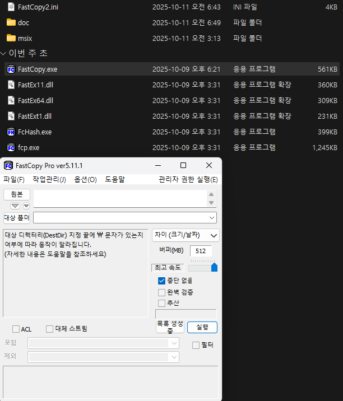
Task: Toggle the 중단 없음 checkbox
Action: click(x=161, y=281)
